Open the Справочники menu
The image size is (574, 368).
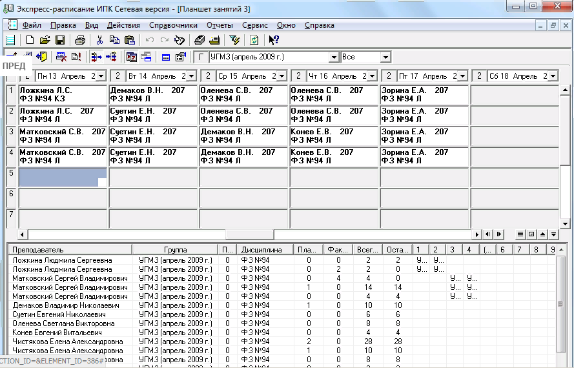[173, 25]
